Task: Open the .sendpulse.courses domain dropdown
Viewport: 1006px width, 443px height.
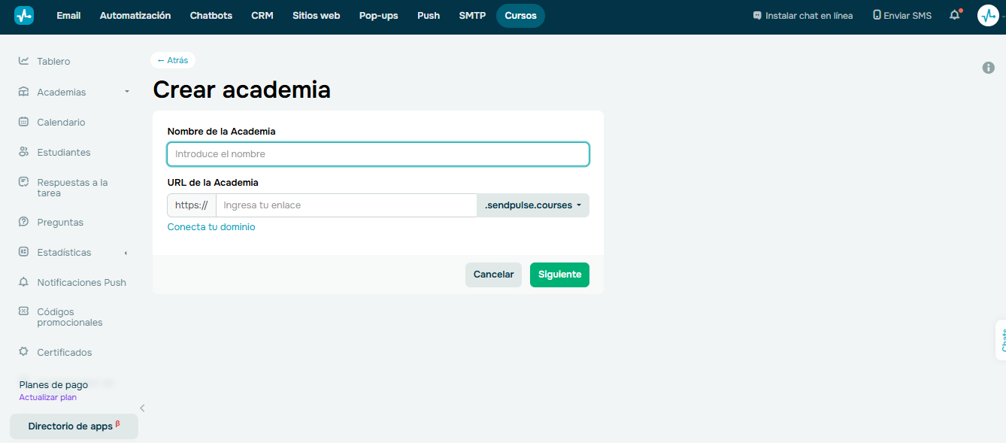Action: tap(532, 205)
